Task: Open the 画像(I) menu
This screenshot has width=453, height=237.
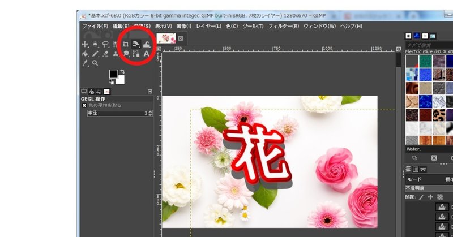Action: click(x=183, y=26)
